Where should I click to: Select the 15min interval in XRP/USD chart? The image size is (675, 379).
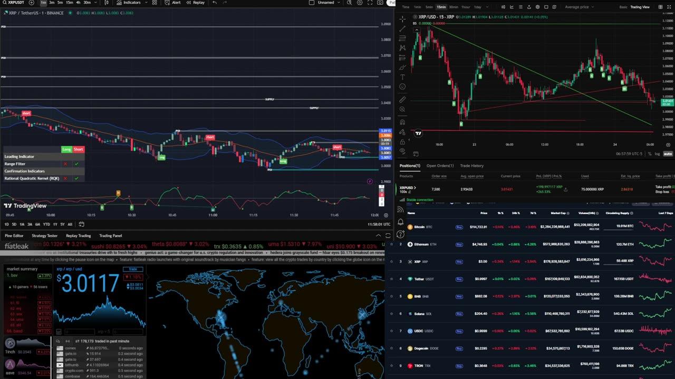click(441, 7)
